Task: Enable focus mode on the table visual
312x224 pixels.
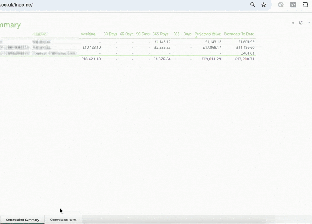Action: coord(301,23)
